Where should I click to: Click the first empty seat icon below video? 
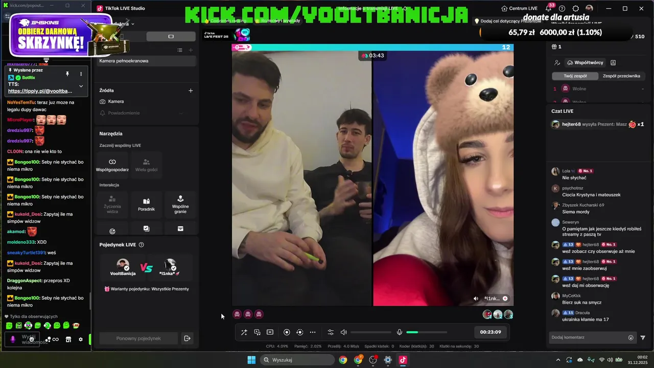(237, 314)
